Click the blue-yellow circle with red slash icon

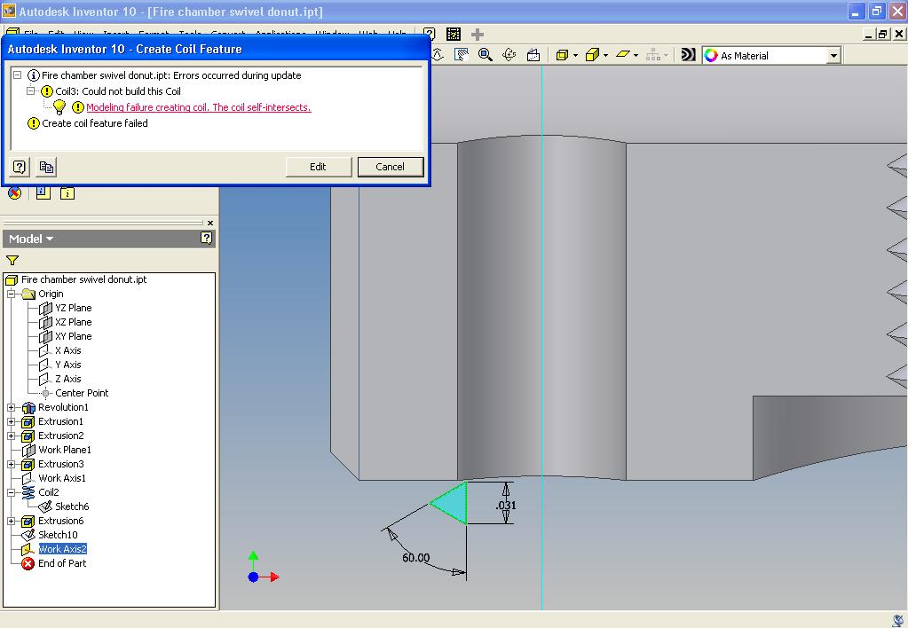tap(14, 192)
